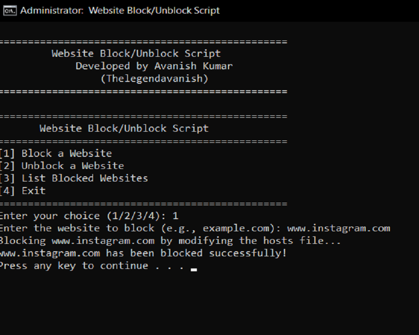This screenshot has width=419, height=335.
Task: Click the "Enter your choice (1/2/3/4)" prompt
Action: tap(84, 216)
